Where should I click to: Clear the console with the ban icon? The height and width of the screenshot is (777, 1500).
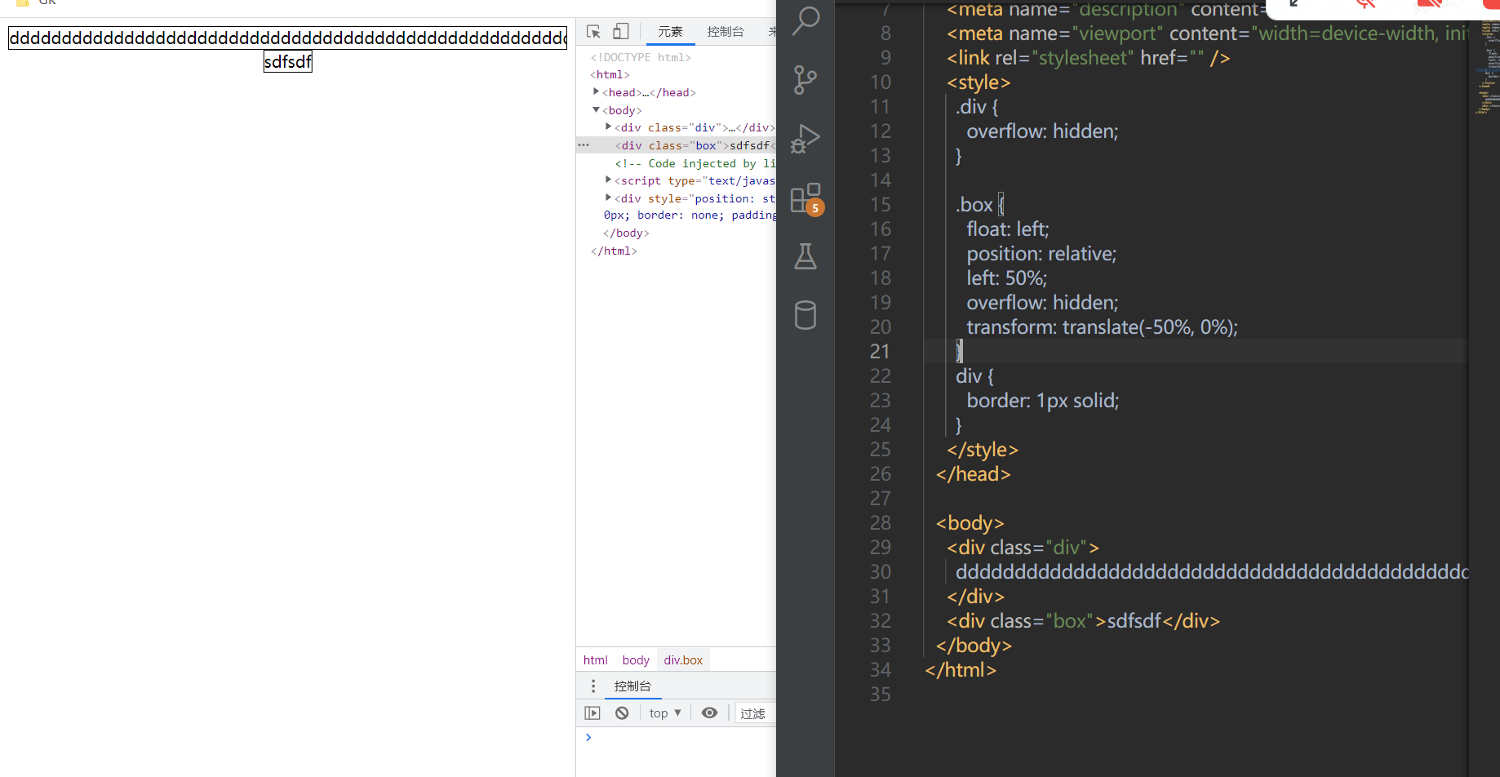[622, 713]
